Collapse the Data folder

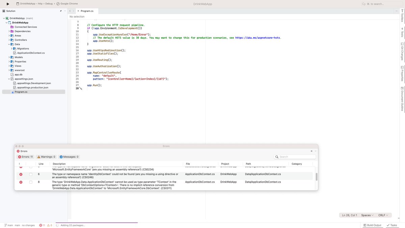9,44
